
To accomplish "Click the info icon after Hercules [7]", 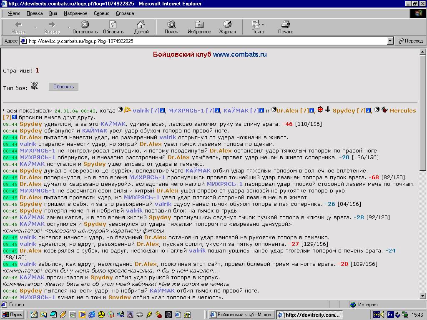I will (x=14, y=117).
